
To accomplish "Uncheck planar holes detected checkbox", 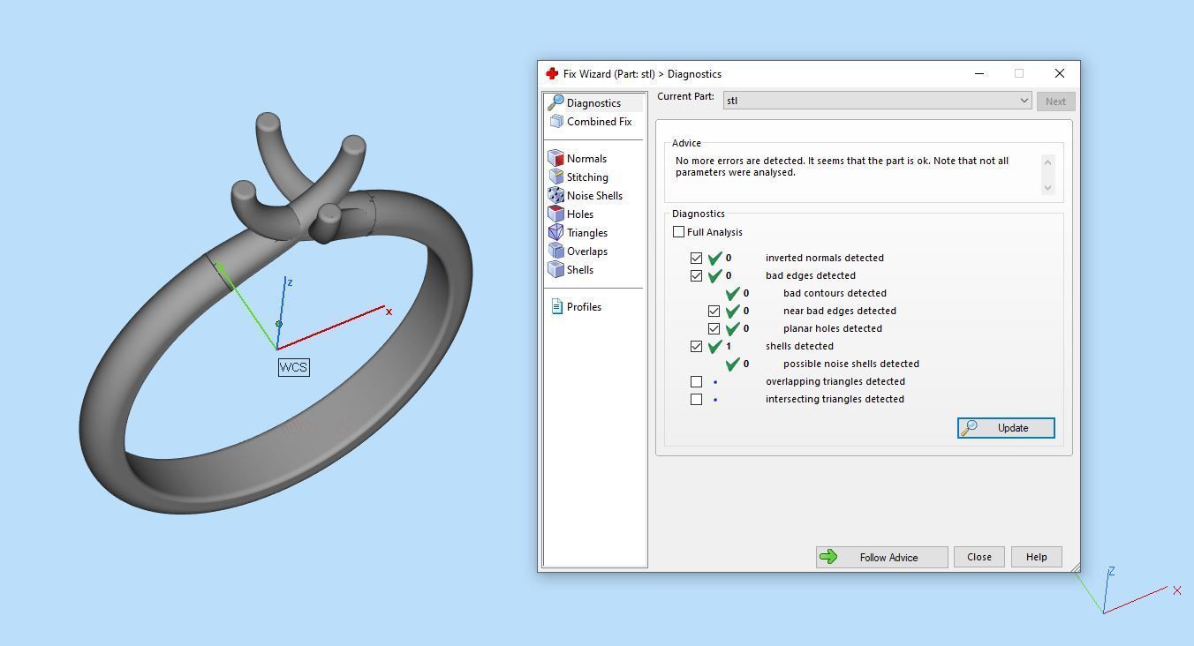I will 714,328.
